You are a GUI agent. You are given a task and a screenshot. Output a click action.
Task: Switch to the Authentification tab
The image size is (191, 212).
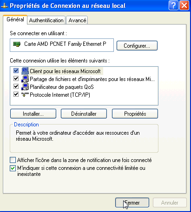tap(46, 20)
